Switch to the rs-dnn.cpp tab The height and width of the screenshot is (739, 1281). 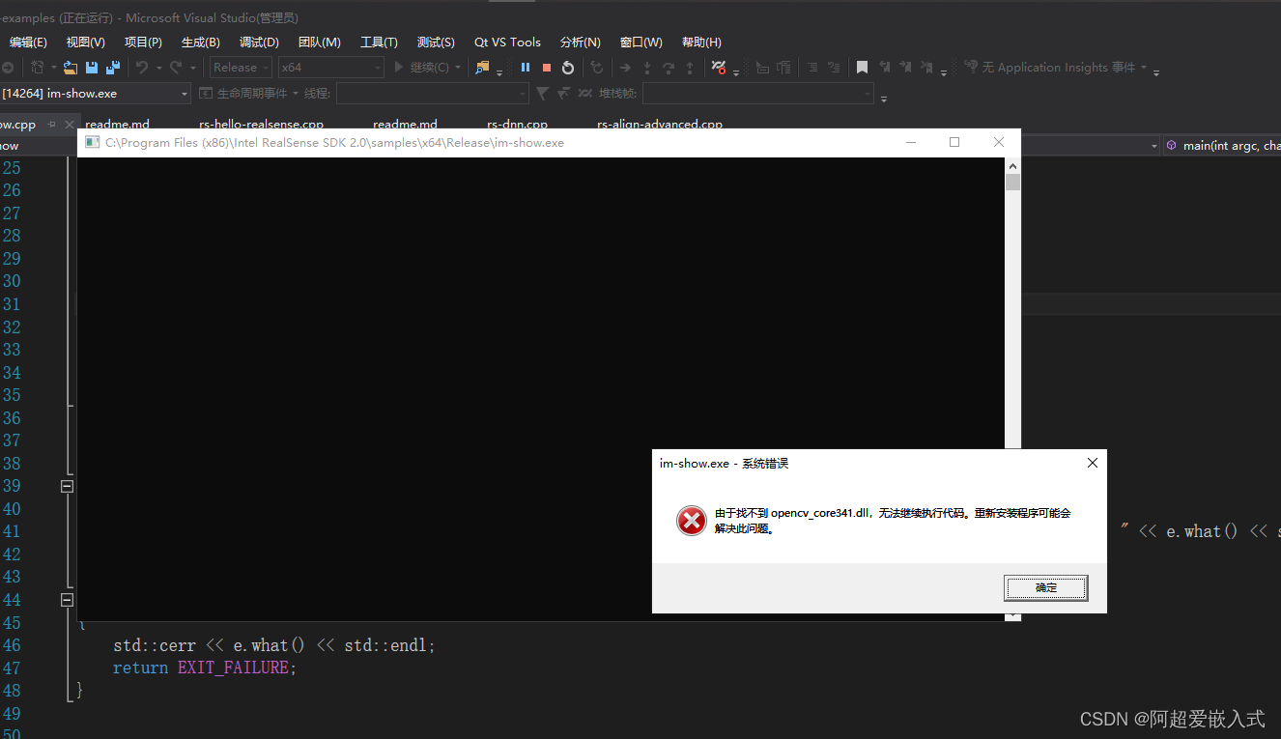click(x=517, y=125)
